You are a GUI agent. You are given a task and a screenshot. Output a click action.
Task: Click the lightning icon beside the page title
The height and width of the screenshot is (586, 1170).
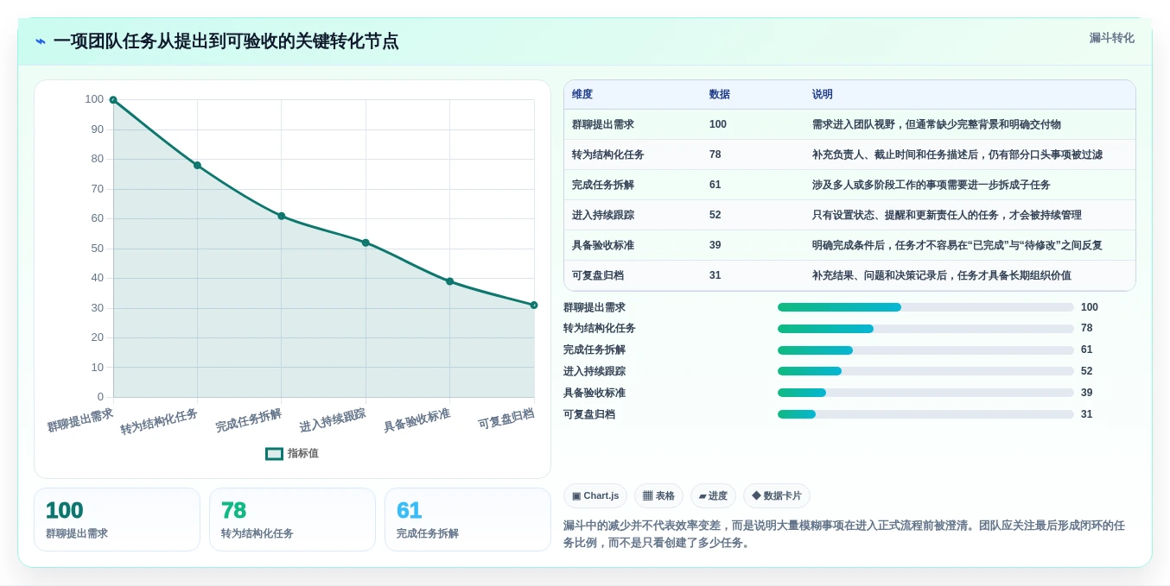coord(41,41)
